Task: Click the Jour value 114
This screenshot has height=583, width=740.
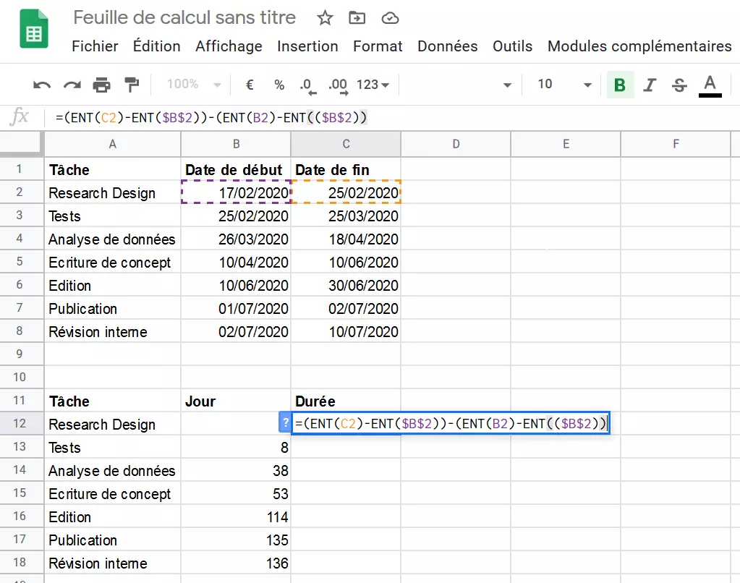Action: pos(236,516)
